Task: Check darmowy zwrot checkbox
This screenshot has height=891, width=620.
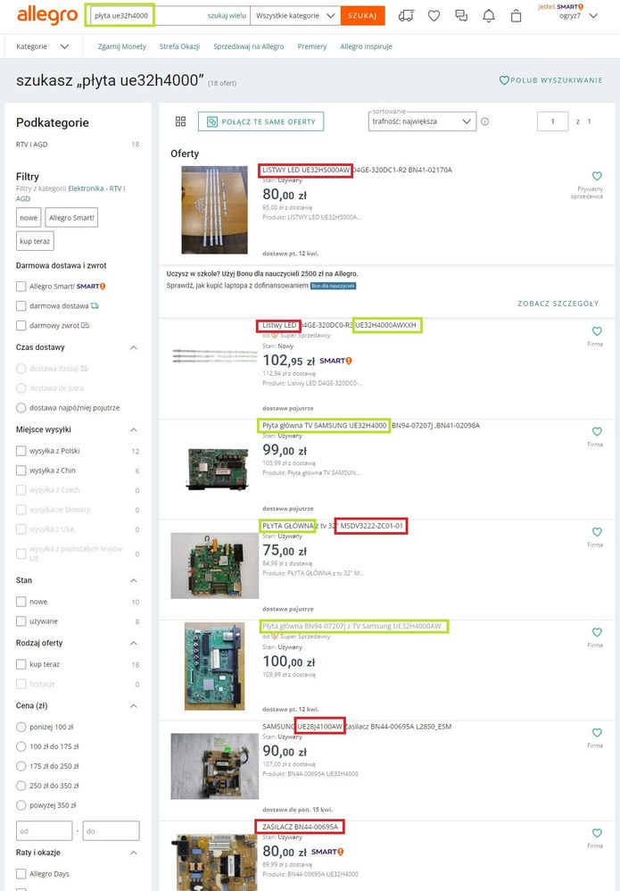Action: click(21, 326)
